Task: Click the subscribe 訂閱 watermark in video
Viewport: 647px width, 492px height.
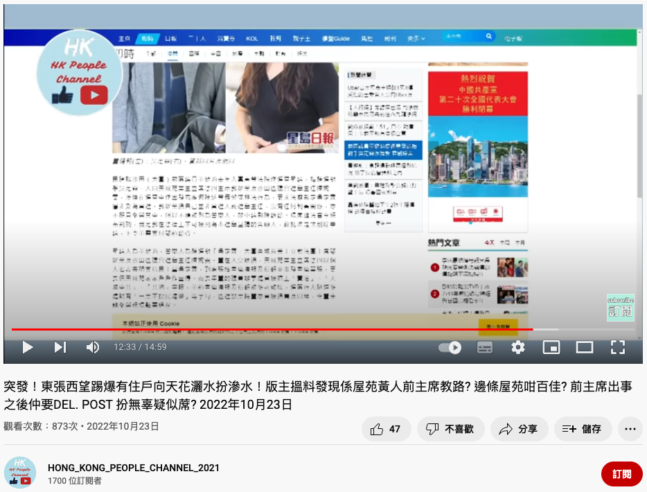Action: (x=620, y=308)
